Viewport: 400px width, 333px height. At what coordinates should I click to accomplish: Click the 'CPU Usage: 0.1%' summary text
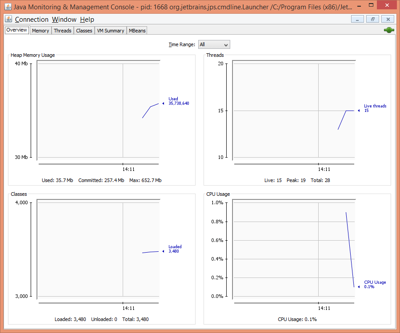(x=297, y=319)
